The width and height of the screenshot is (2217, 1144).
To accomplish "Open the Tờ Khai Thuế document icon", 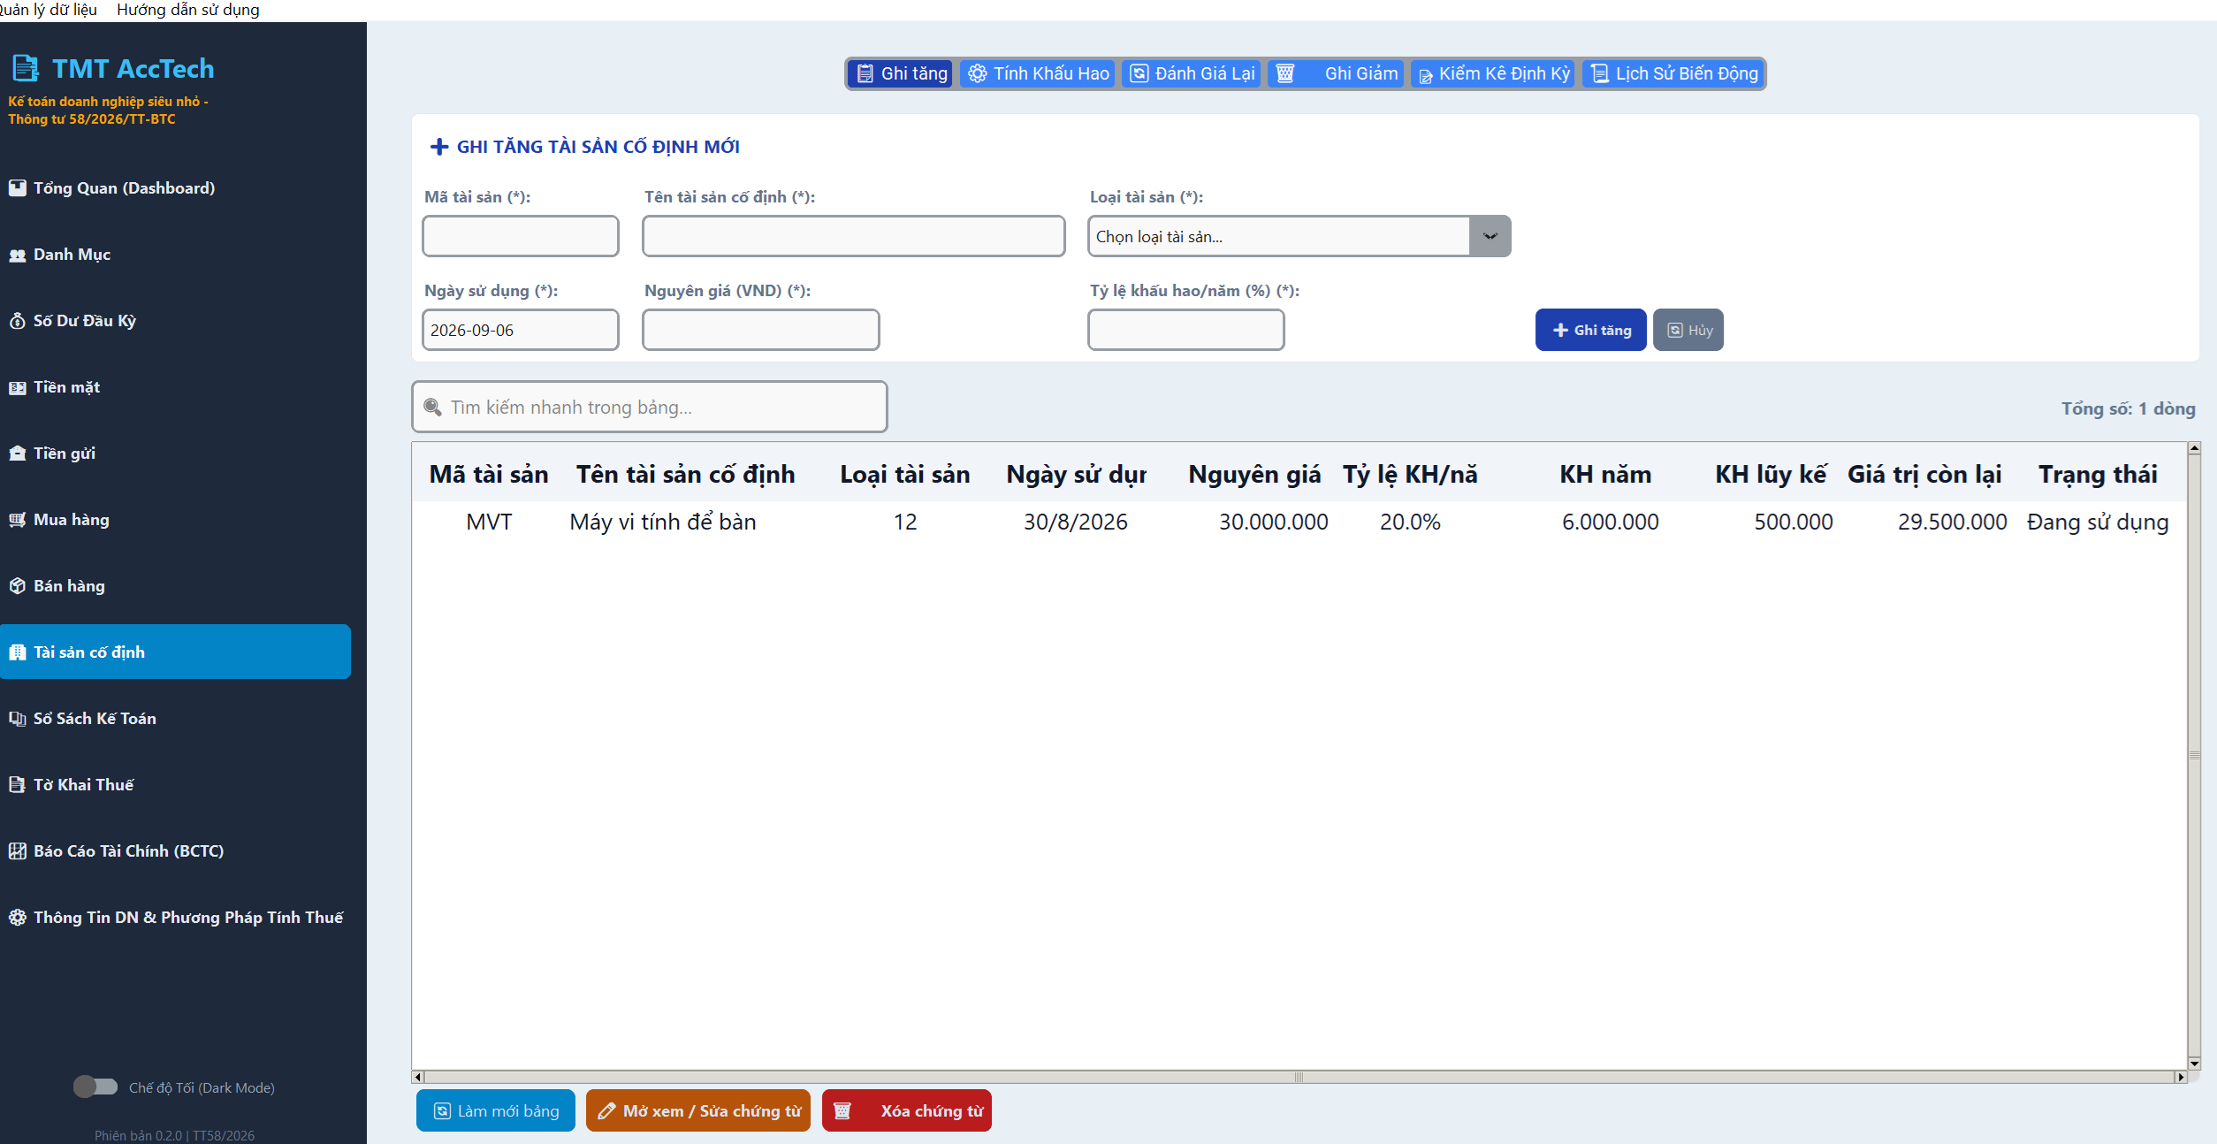I will coord(18,785).
